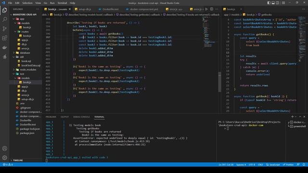Open the Accounts menu icon

[x=4, y=148]
